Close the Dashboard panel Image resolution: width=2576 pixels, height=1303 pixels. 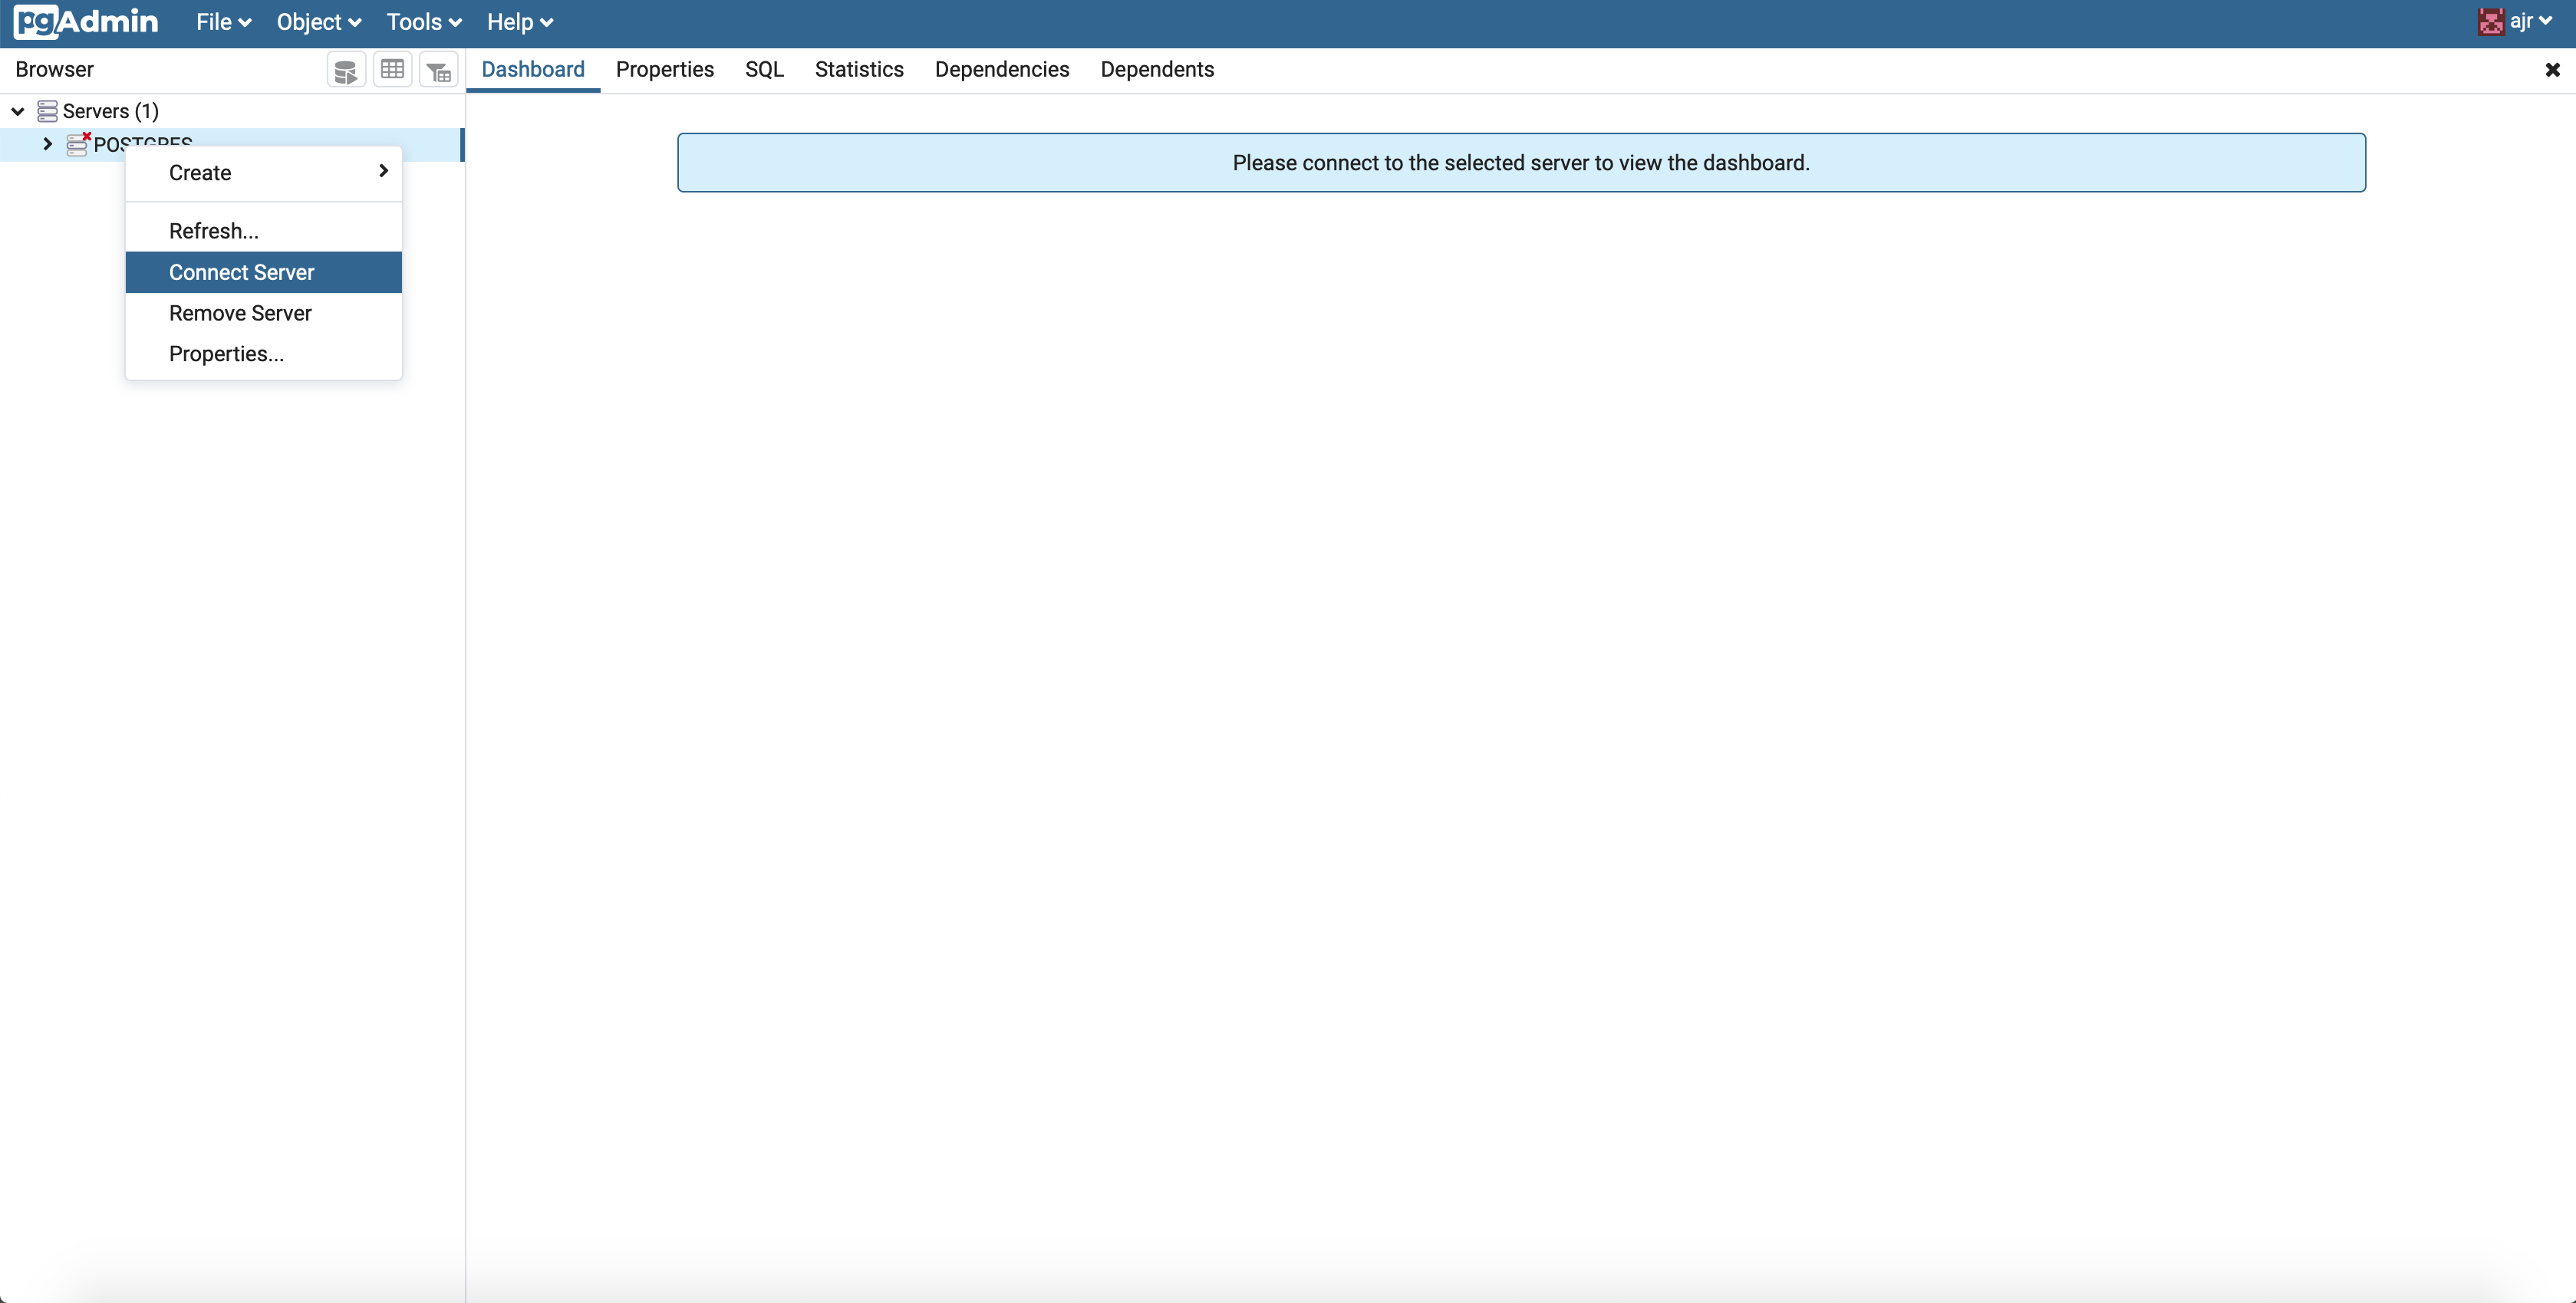point(2553,69)
